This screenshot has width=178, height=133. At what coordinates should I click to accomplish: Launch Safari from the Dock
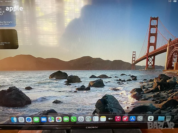tap(29, 120)
